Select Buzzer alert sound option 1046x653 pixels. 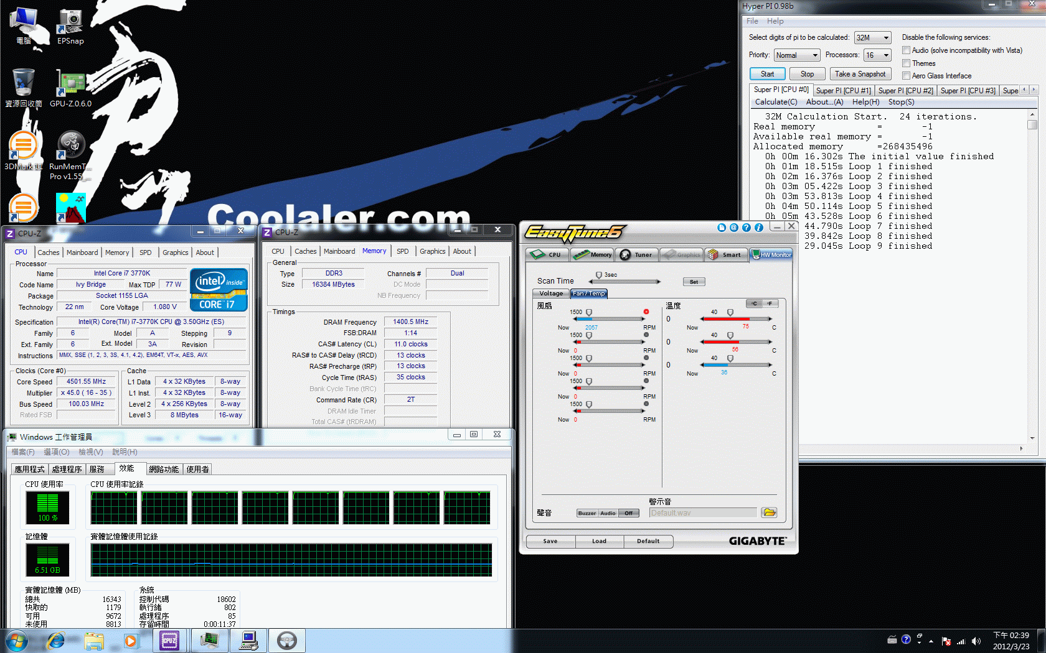click(587, 513)
